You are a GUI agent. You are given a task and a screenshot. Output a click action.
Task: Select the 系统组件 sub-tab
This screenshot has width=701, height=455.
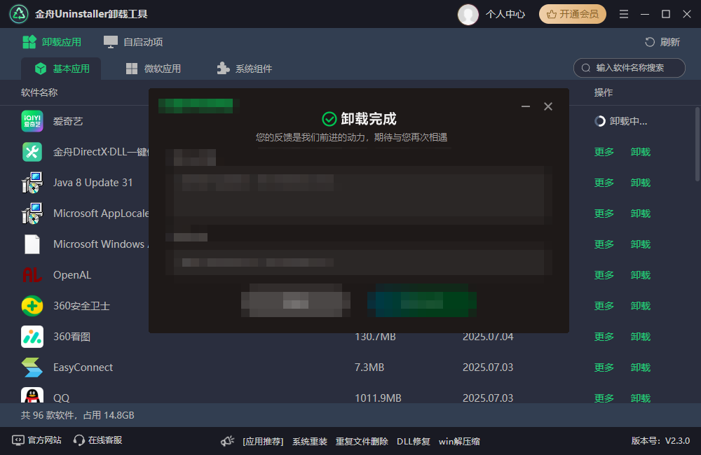pyautogui.click(x=245, y=69)
